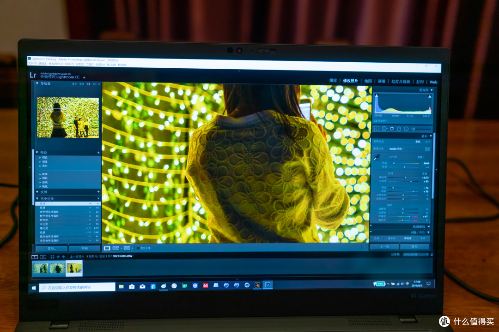Select main window display button 1

[35, 257]
